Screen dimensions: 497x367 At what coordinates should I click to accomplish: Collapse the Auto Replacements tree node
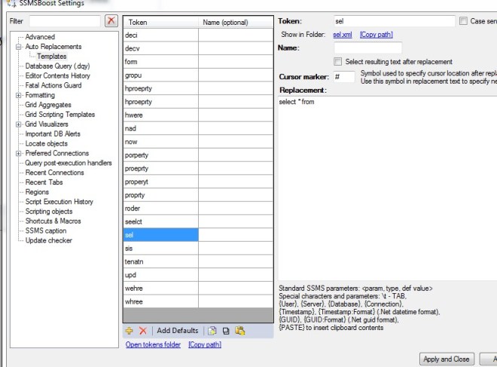(18, 47)
